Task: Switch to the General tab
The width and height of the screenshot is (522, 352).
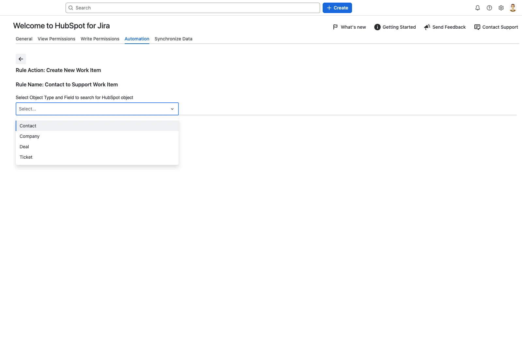Action: click(24, 39)
